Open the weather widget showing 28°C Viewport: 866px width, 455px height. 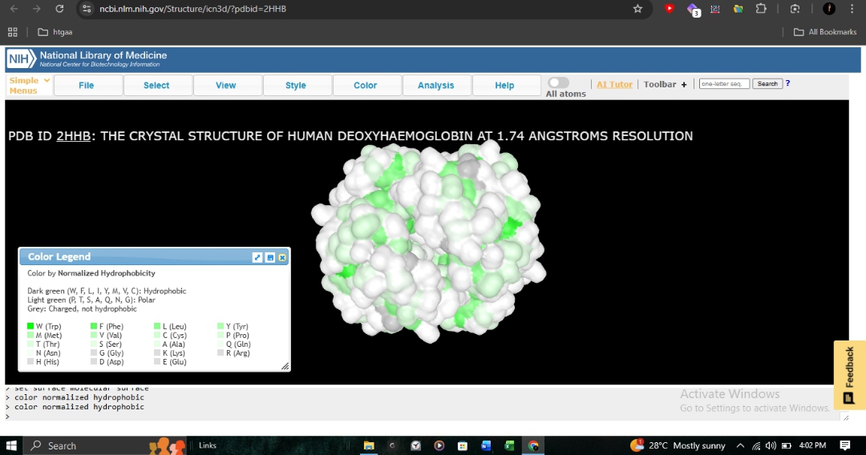pyautogui.click(x=678, y=445)
